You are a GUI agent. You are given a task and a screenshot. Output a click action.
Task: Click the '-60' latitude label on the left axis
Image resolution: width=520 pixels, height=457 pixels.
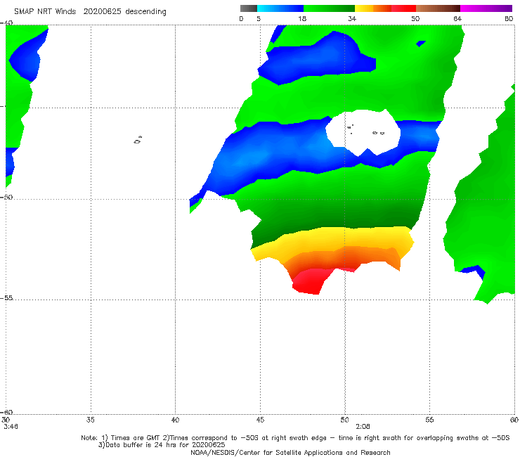[x=6, y=412]
